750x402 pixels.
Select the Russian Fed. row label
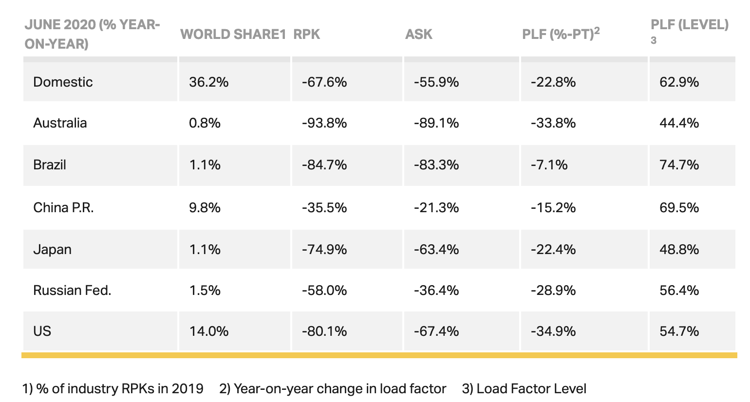72,290
